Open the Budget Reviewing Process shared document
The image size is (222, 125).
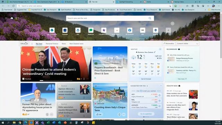pyautogui.click(x=185, y=58)
